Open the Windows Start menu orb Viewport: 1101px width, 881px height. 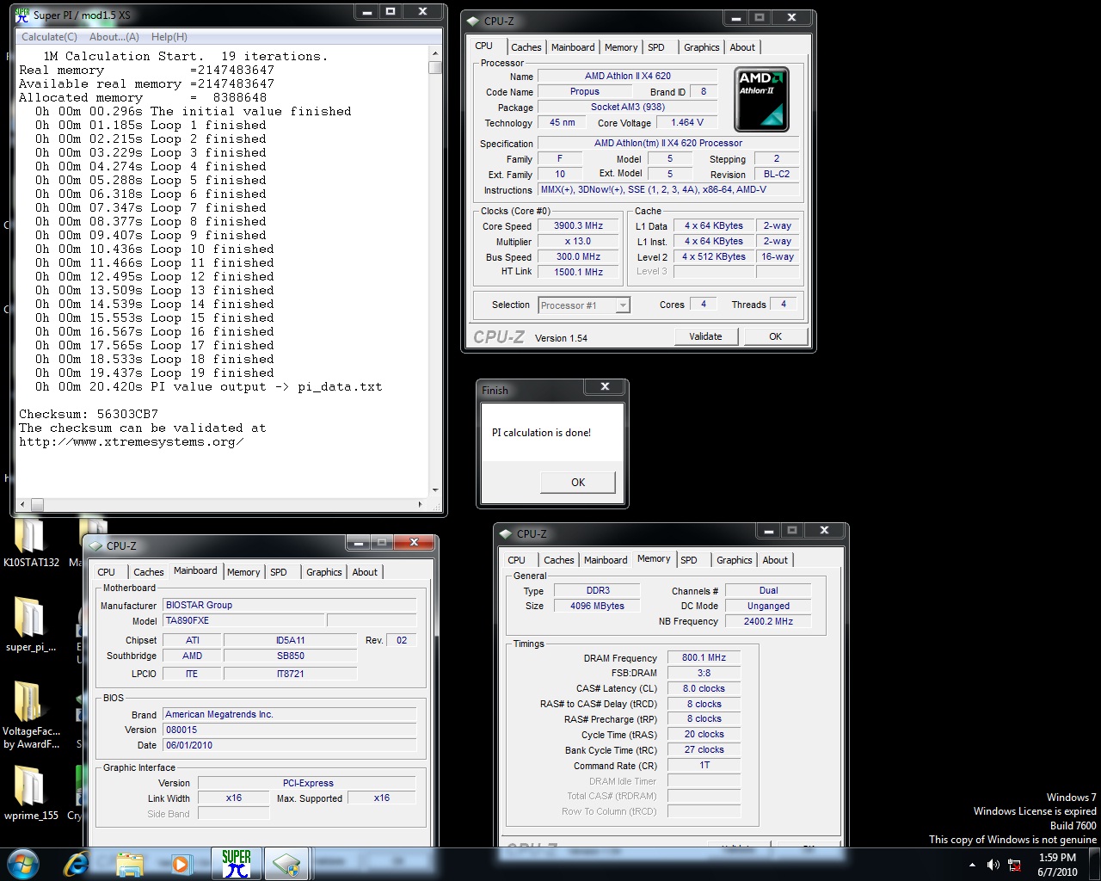[22, 864]
